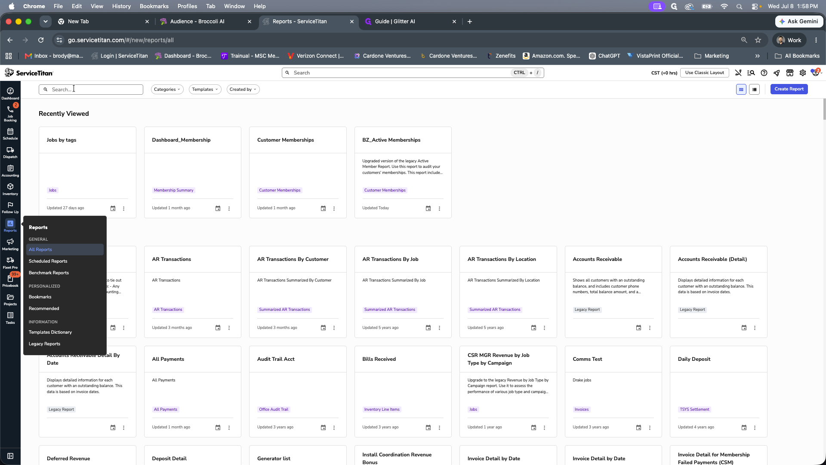Click the page vertical scrollbar

(x=824, y=109)
